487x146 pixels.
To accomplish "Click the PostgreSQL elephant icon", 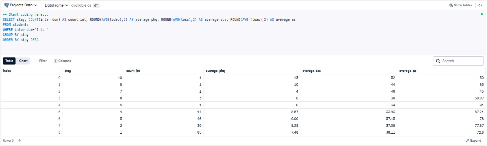I will [6, 5].
